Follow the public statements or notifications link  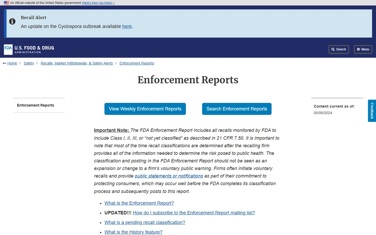pos(169,176)
